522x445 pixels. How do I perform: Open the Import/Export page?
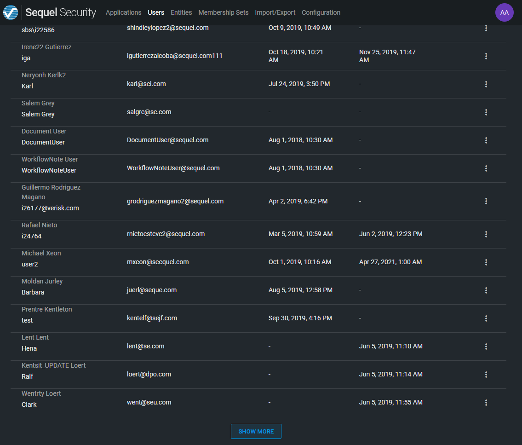(275, 12)
